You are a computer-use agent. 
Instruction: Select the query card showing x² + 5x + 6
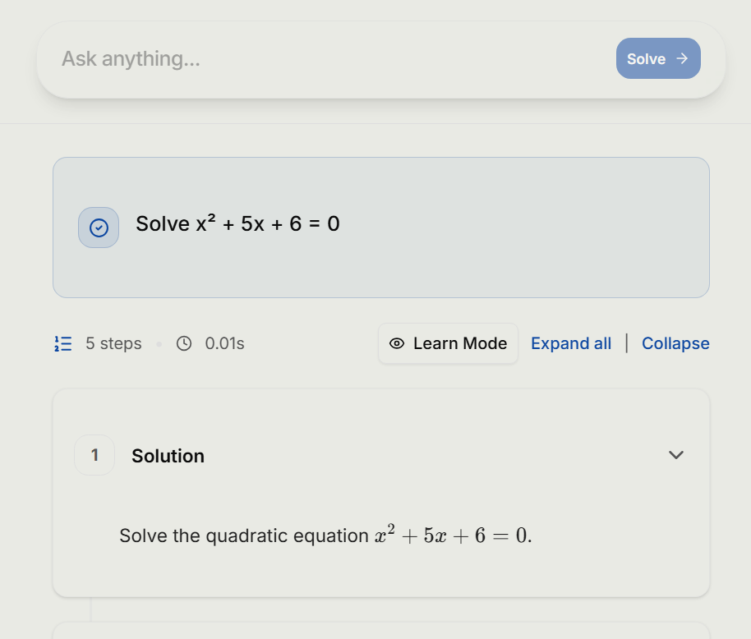click(x=380, y=227)
